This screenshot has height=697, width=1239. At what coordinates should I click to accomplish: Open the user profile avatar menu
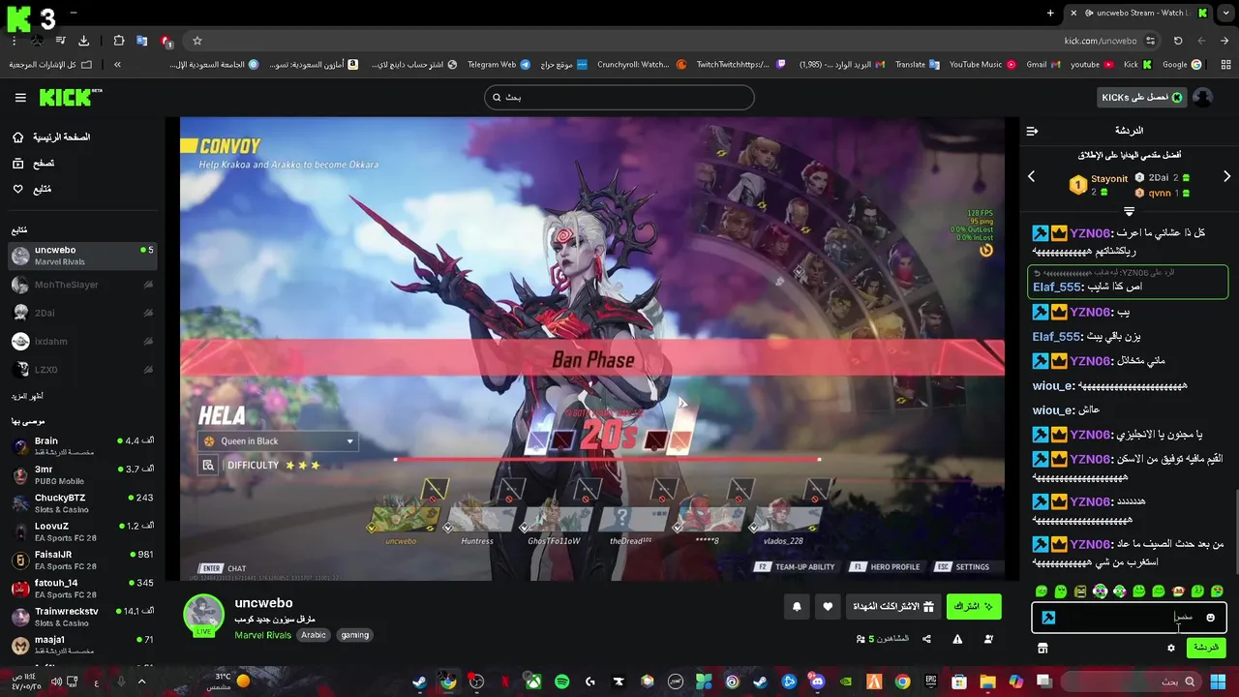click(1202, 97)
